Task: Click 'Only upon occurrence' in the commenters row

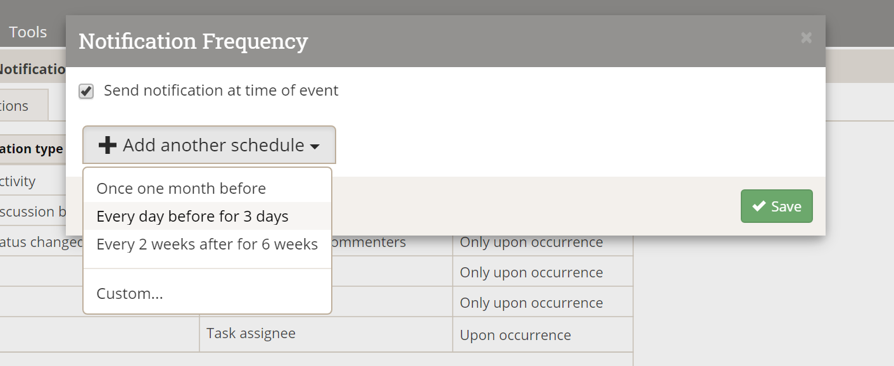Action: [531, 243]
